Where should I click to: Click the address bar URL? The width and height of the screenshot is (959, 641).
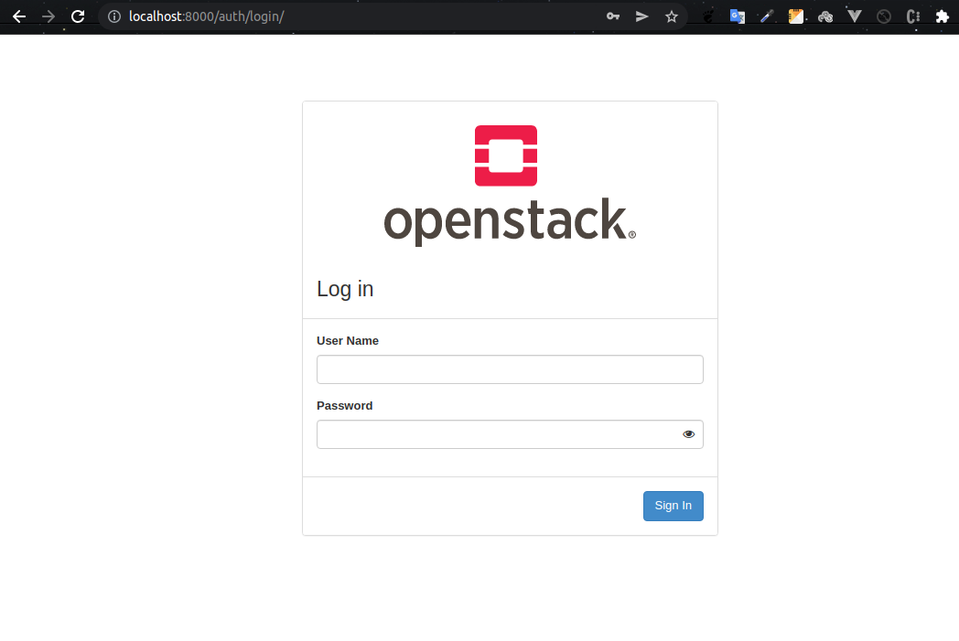point(206,16)
